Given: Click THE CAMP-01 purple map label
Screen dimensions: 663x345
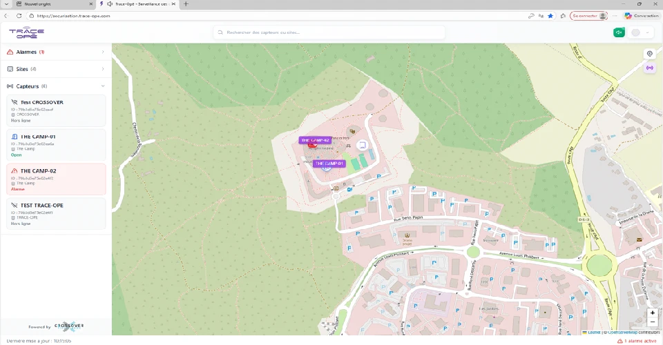Looking at the screenshot, I should (x=329, y=164).
